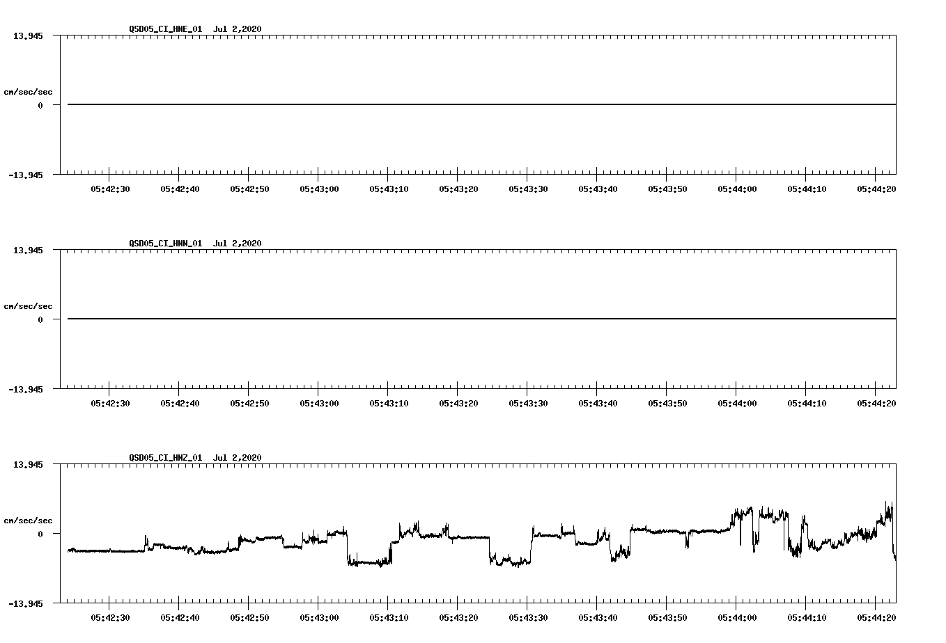Image resolution: width=946 pixels, height=643 pixels.
Task: Click cm/sec/sec unit label on HNN plot
Action: point(28,306)
